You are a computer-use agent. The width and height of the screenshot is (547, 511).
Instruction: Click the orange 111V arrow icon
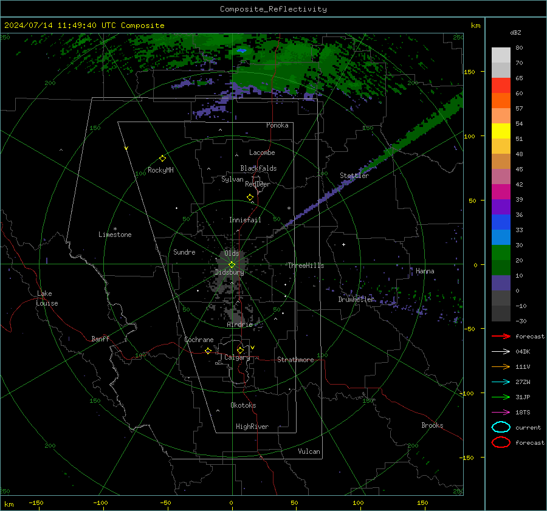coord(501,366)
